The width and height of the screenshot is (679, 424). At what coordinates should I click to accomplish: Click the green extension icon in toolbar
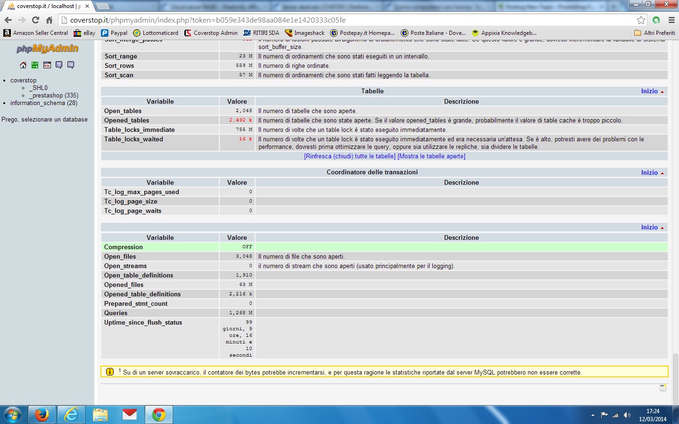pos(656,20)
